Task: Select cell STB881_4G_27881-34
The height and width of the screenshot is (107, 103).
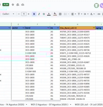Action: (x=77, y=59)
